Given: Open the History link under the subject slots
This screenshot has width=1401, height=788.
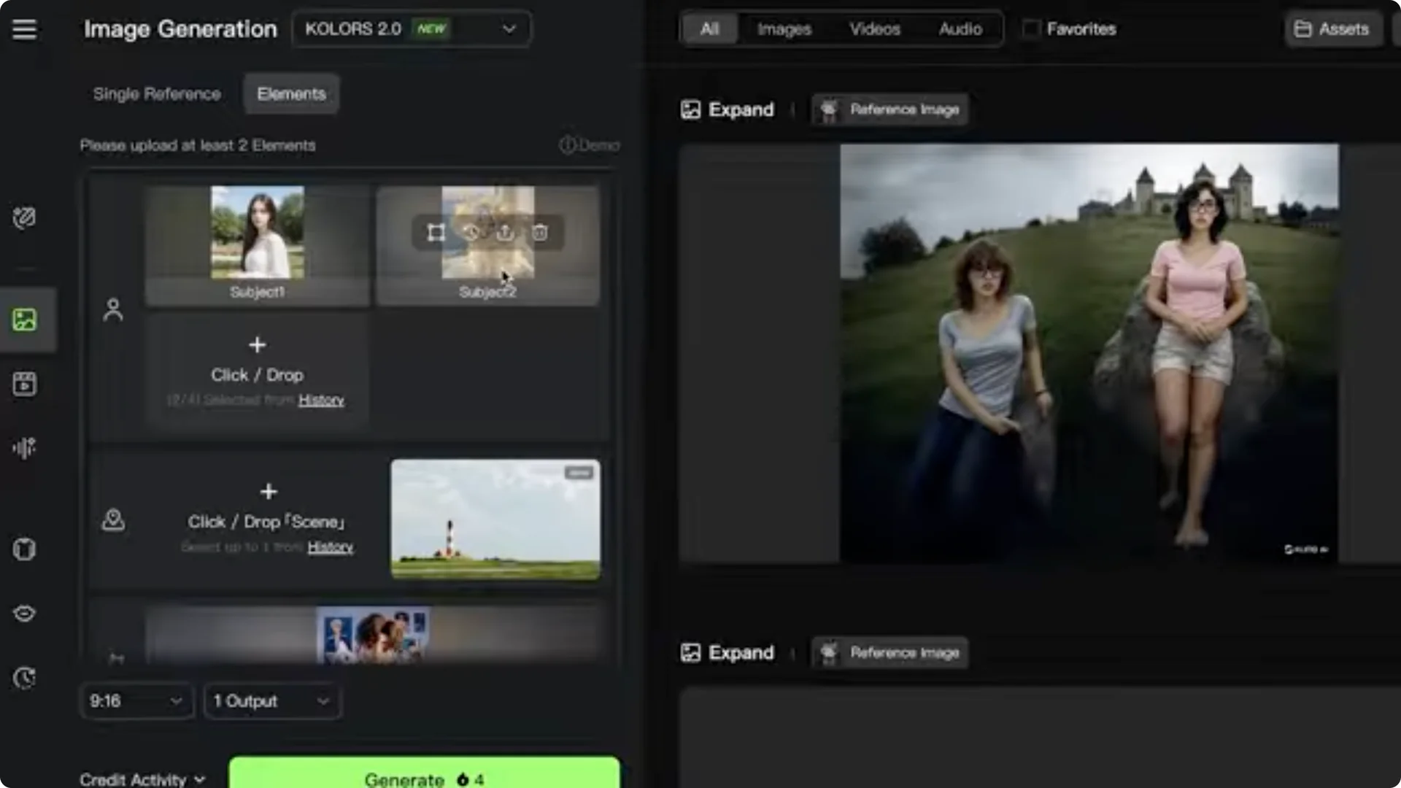Looking at the screenshot, I should pos(321,401).
